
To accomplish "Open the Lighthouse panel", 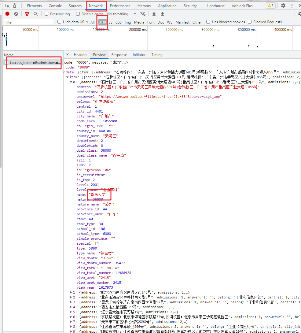I will (x=215, y=6).
